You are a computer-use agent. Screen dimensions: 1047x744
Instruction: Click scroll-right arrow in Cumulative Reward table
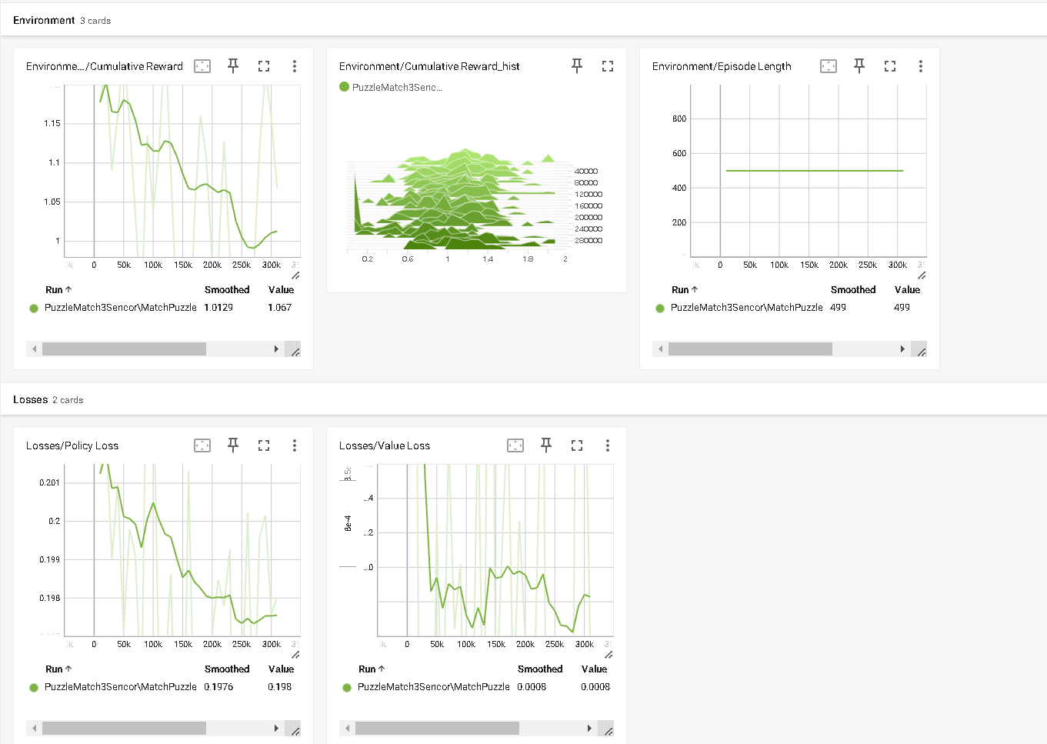point(276,349)
